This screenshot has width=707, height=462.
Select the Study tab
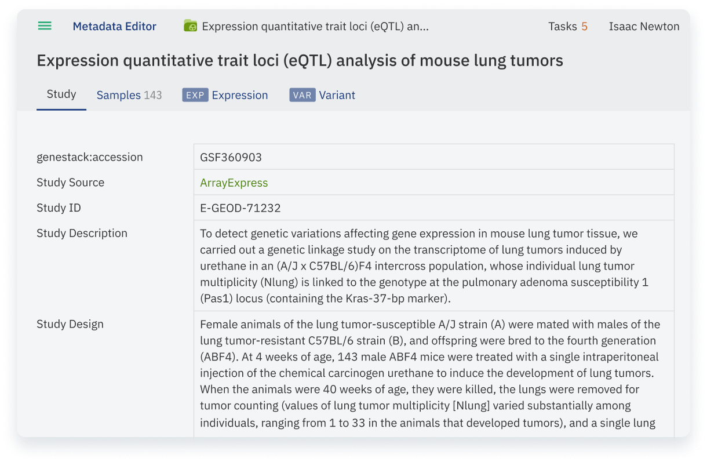(x=61, y=94)
